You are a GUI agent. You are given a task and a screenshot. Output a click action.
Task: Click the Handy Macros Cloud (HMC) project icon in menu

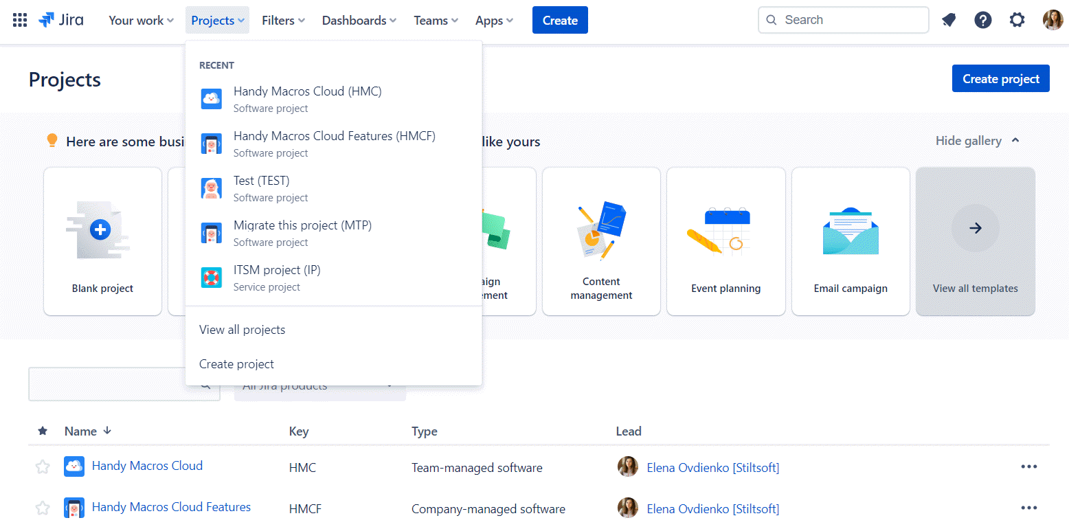(x=212, y=99)
